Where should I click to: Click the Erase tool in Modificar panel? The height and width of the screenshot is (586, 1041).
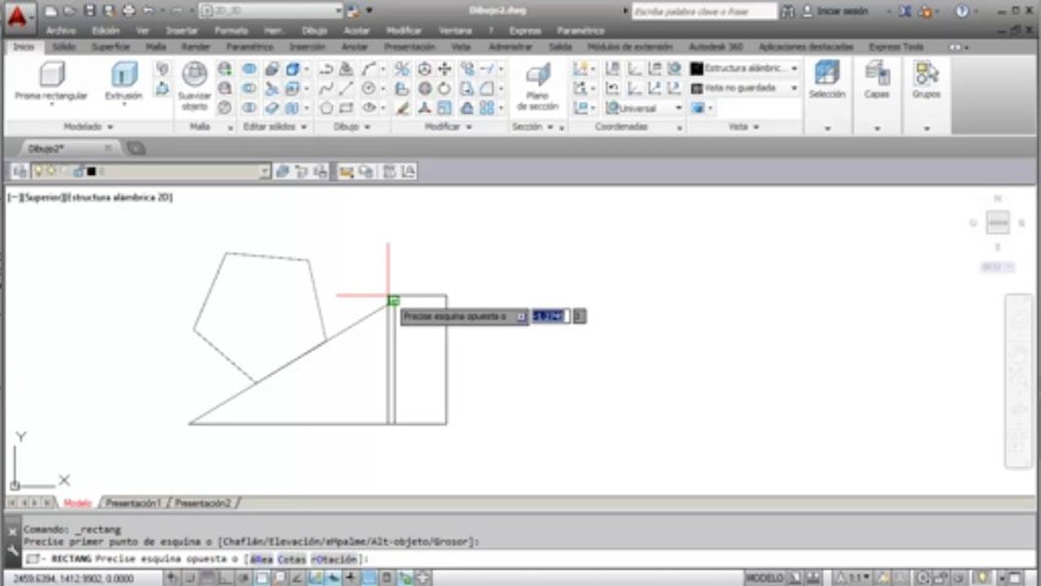(402, 107)
